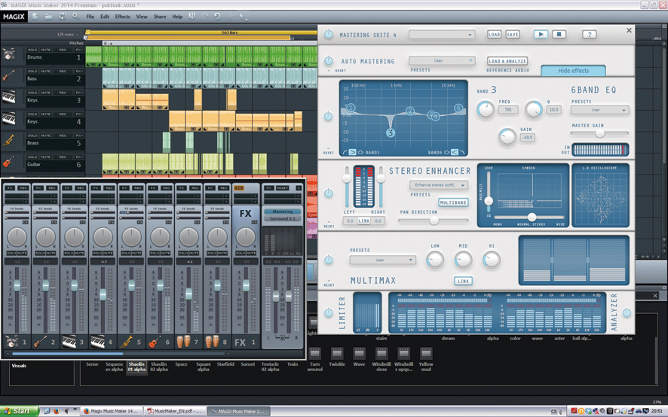Viewport: 668px width, 417px height.
Task: Adjust the Pan Direction slider
Action: 434,221
